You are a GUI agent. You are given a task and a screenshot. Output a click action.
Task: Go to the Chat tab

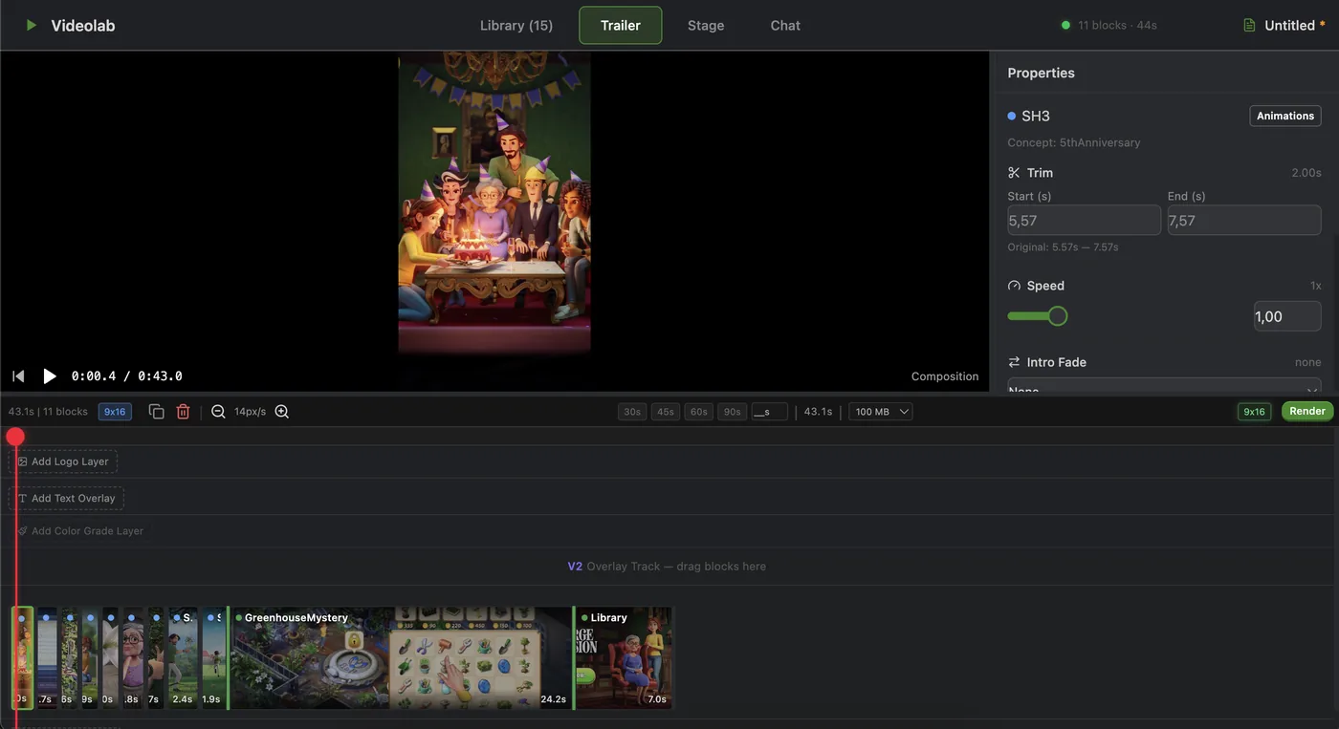(x=785, y=26)
